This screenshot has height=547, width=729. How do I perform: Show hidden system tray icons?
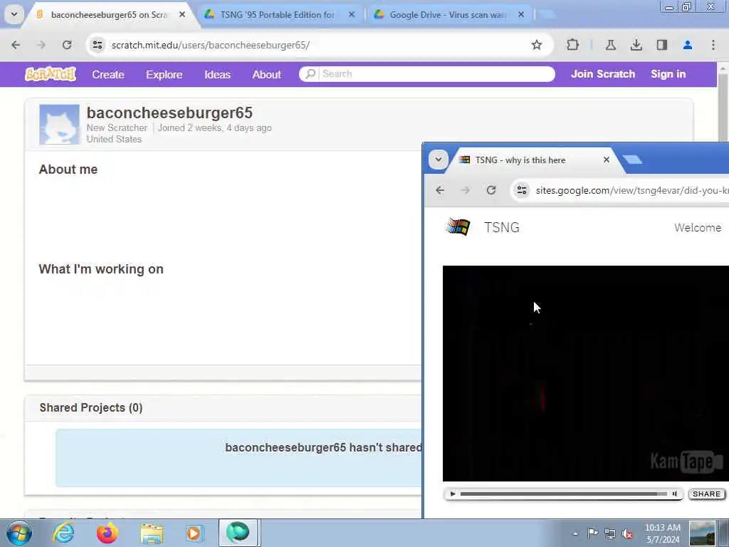tap(575, 533)
